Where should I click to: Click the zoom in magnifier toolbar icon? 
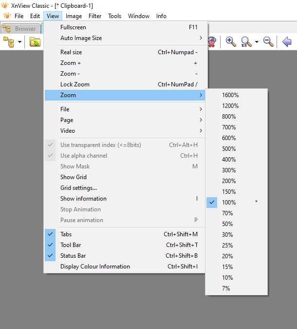point(231,42)
